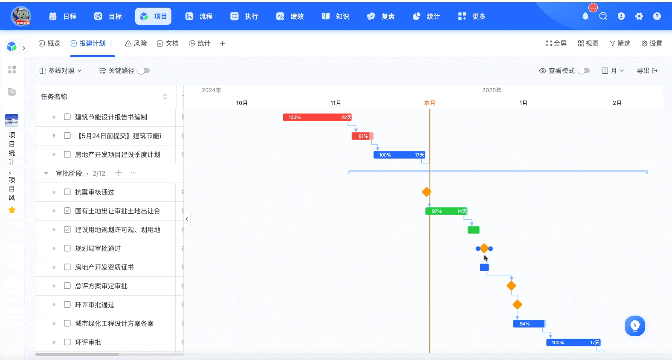Viewport: 672px width, 360px height.
Task: Check the 房地产开发资质证书 checkbox
Action: click(67, 267)
